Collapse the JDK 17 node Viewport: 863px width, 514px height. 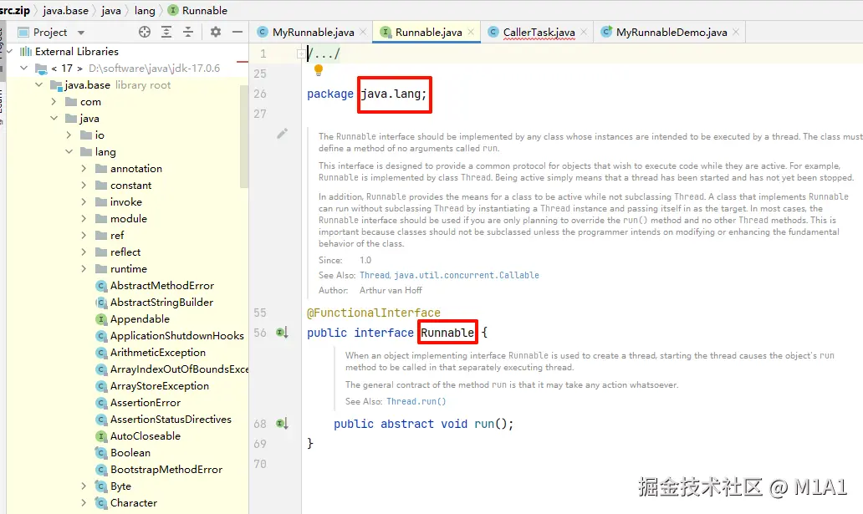[x=23, y=69]
